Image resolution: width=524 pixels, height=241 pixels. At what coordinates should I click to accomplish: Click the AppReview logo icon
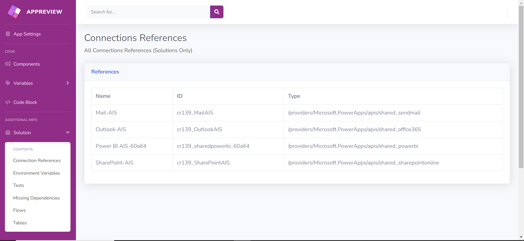(14, 12)
